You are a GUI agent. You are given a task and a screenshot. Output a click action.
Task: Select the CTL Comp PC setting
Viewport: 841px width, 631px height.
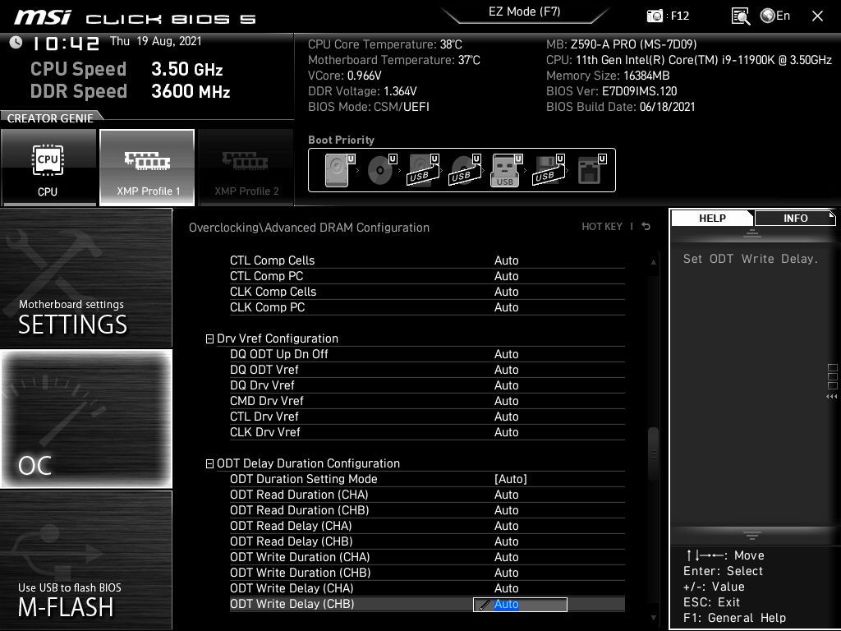click(x=427, y=276)
